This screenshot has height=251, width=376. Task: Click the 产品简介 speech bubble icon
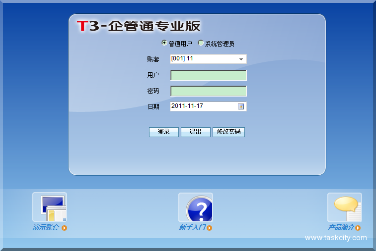[345, 207]
